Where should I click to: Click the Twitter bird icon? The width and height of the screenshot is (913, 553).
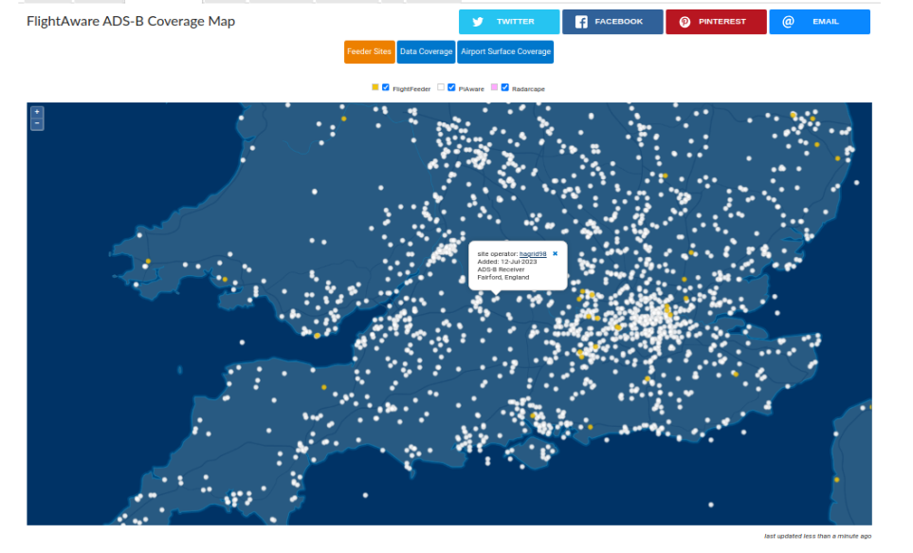coord(478,22)
